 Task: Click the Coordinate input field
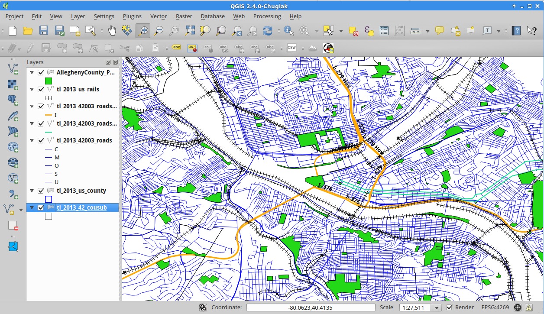pos(310,308)
